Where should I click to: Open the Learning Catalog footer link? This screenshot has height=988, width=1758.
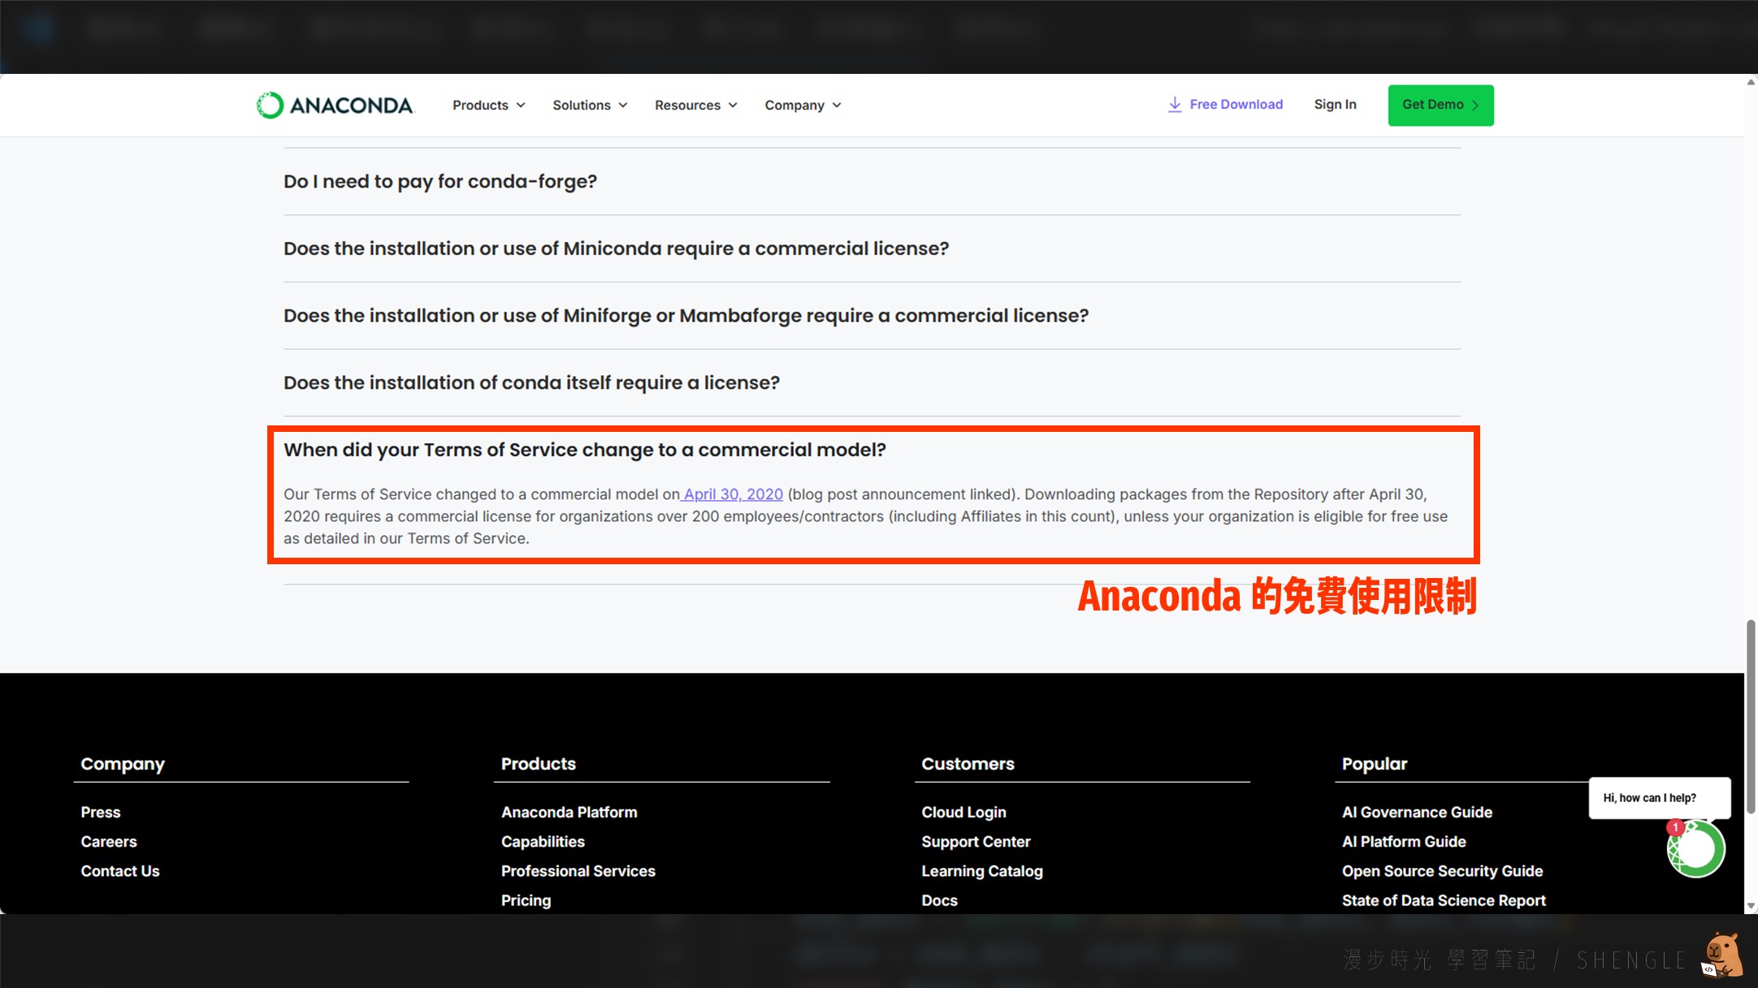pyautogui.click(x=981, y=871)
